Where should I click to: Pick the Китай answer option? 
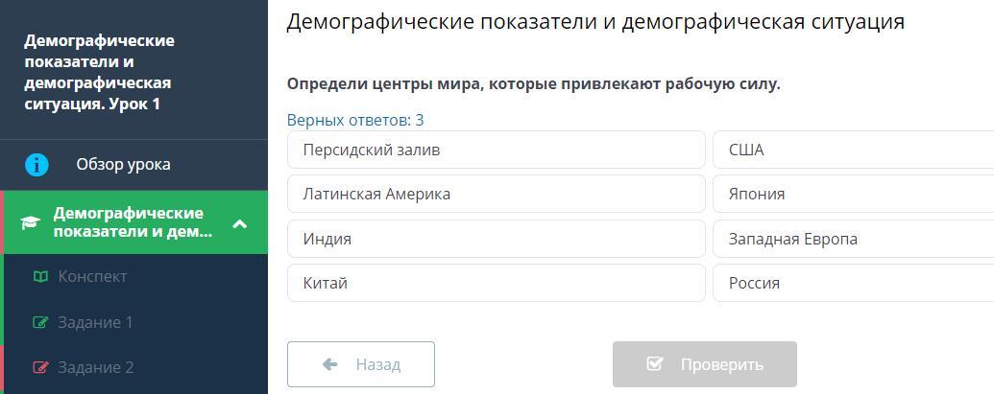point(496,283)
